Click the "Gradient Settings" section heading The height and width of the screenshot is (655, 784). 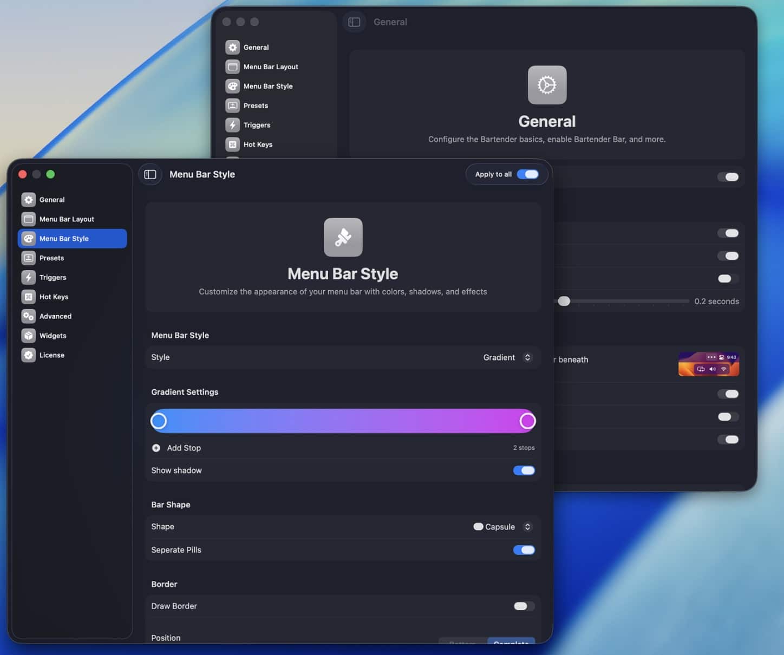pos(185,392)
